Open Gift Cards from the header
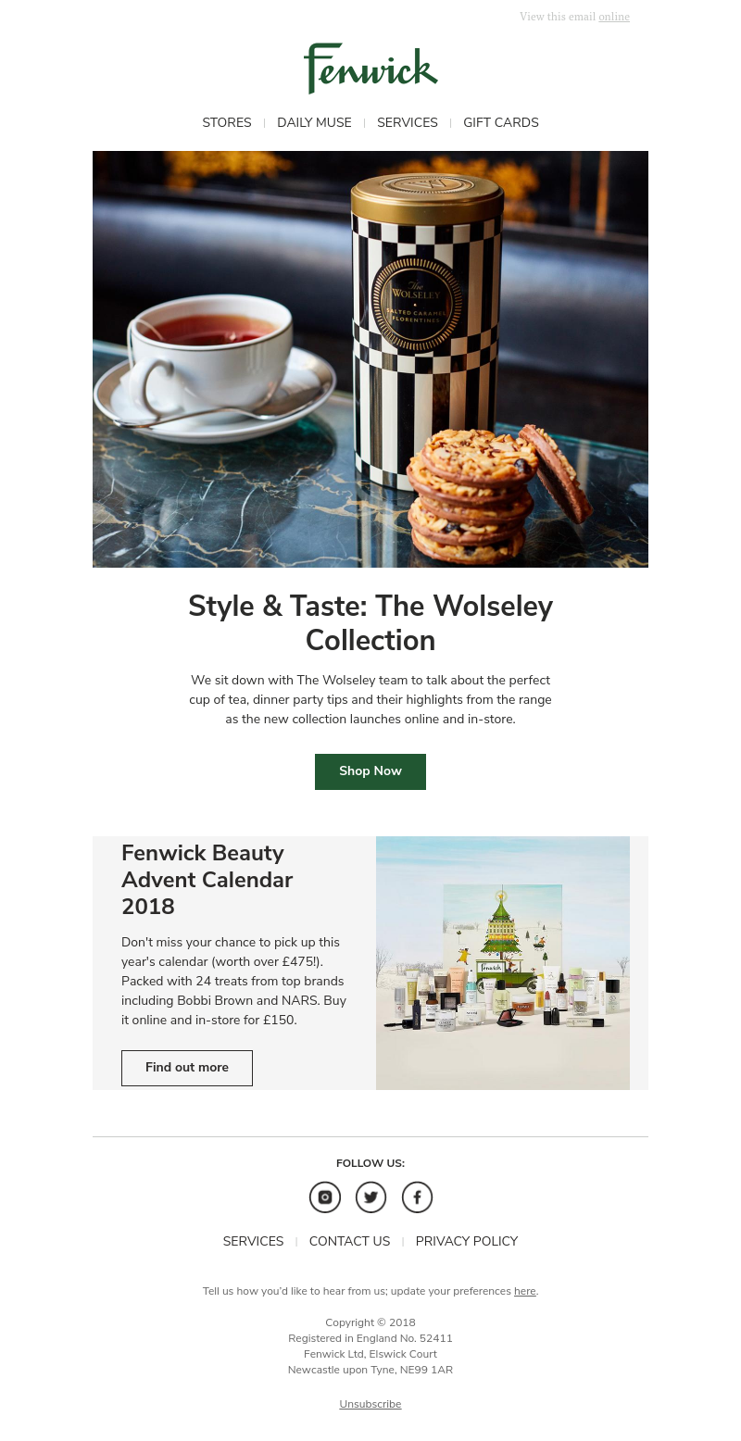Screen dimensions: 741x1441 click(x=501, y=122)
